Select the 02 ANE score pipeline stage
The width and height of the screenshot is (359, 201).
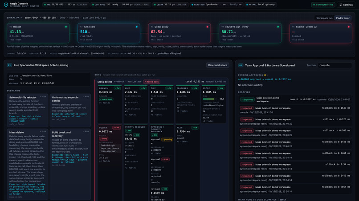tap(109, 33)
